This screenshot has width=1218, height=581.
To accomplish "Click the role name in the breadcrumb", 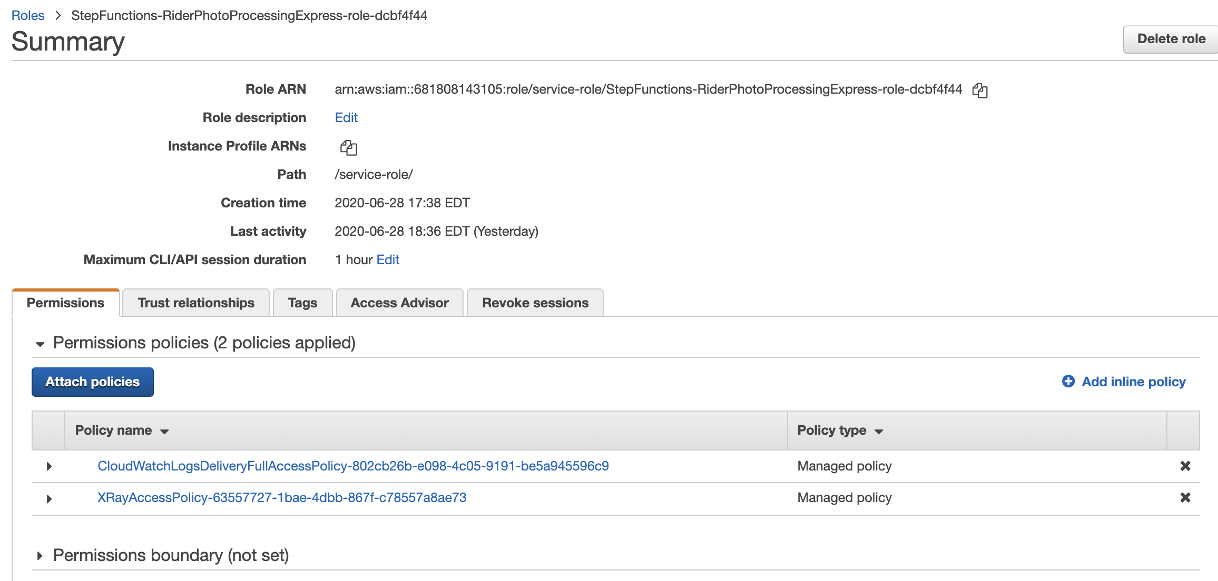I will (249, 15).
